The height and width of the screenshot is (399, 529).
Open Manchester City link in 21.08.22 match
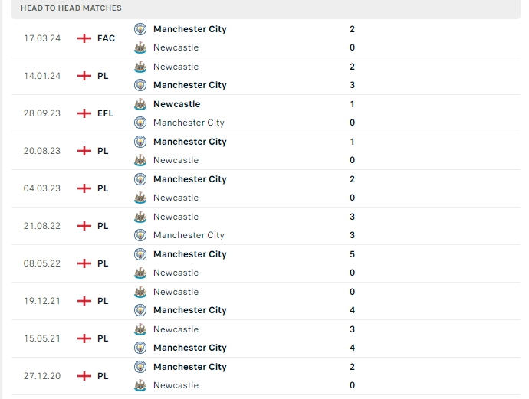point(189,235)
